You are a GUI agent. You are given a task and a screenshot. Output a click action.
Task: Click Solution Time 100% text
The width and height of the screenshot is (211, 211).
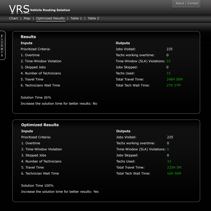click(x=37, y=186)
